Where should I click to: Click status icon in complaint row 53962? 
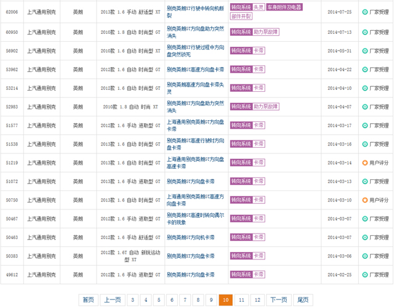point(365,70)
